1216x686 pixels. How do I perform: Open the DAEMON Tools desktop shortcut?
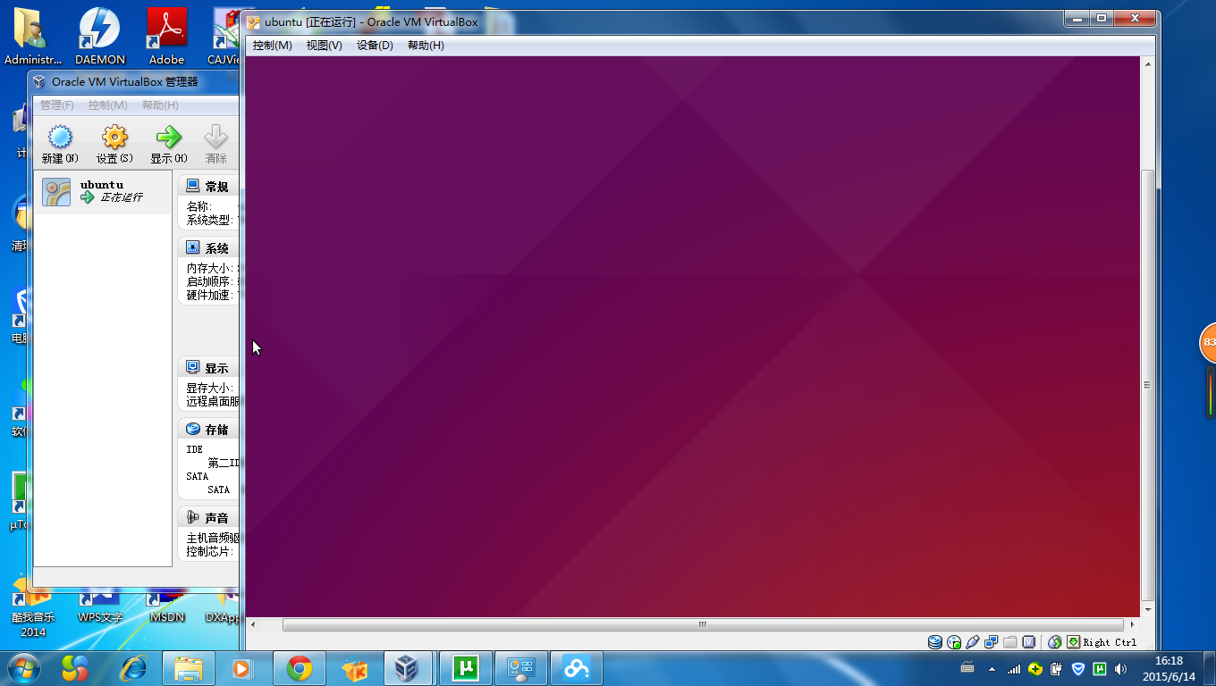coord(100,37)
